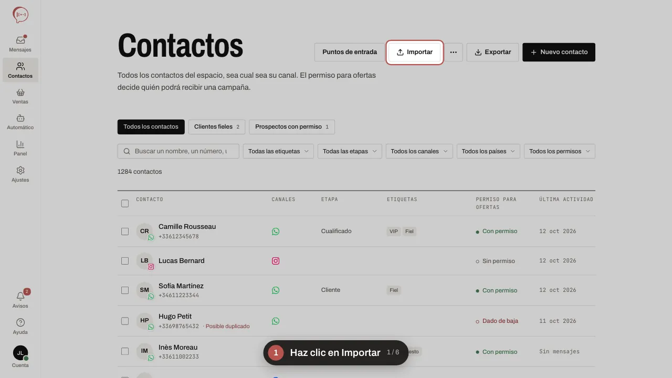Click the more options ellipsis button
The height and width of the screenshot is (378, 672).
pos(454,52)
